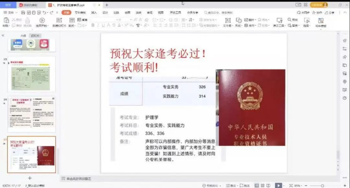Image resolution: width=350 pixels, height=188 pixels.
Task: Open the 文件 menu dropdown
Action: pos(11,13)
